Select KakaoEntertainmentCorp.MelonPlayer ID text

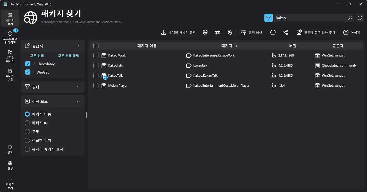221,86
